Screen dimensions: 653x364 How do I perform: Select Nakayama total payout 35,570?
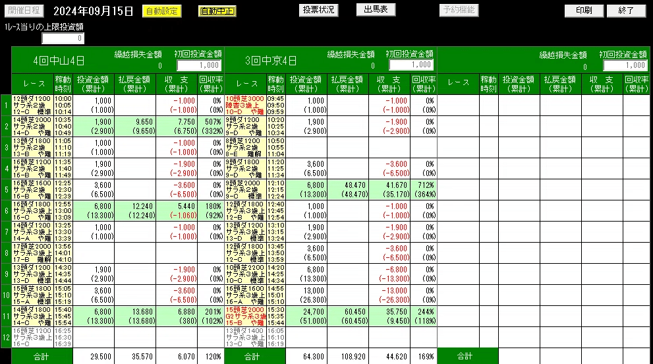(x=135, y=357)
